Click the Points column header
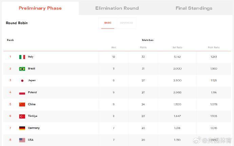Screen dimensions: 234x146 (x=143, y=48)
